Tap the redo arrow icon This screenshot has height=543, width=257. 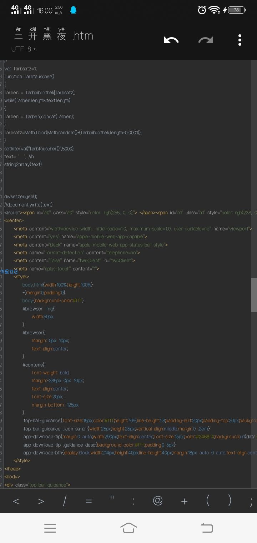pos(206,40)
